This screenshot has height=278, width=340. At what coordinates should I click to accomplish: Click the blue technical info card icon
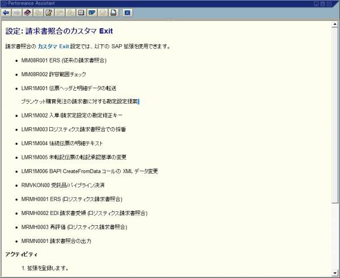(92, 12)
